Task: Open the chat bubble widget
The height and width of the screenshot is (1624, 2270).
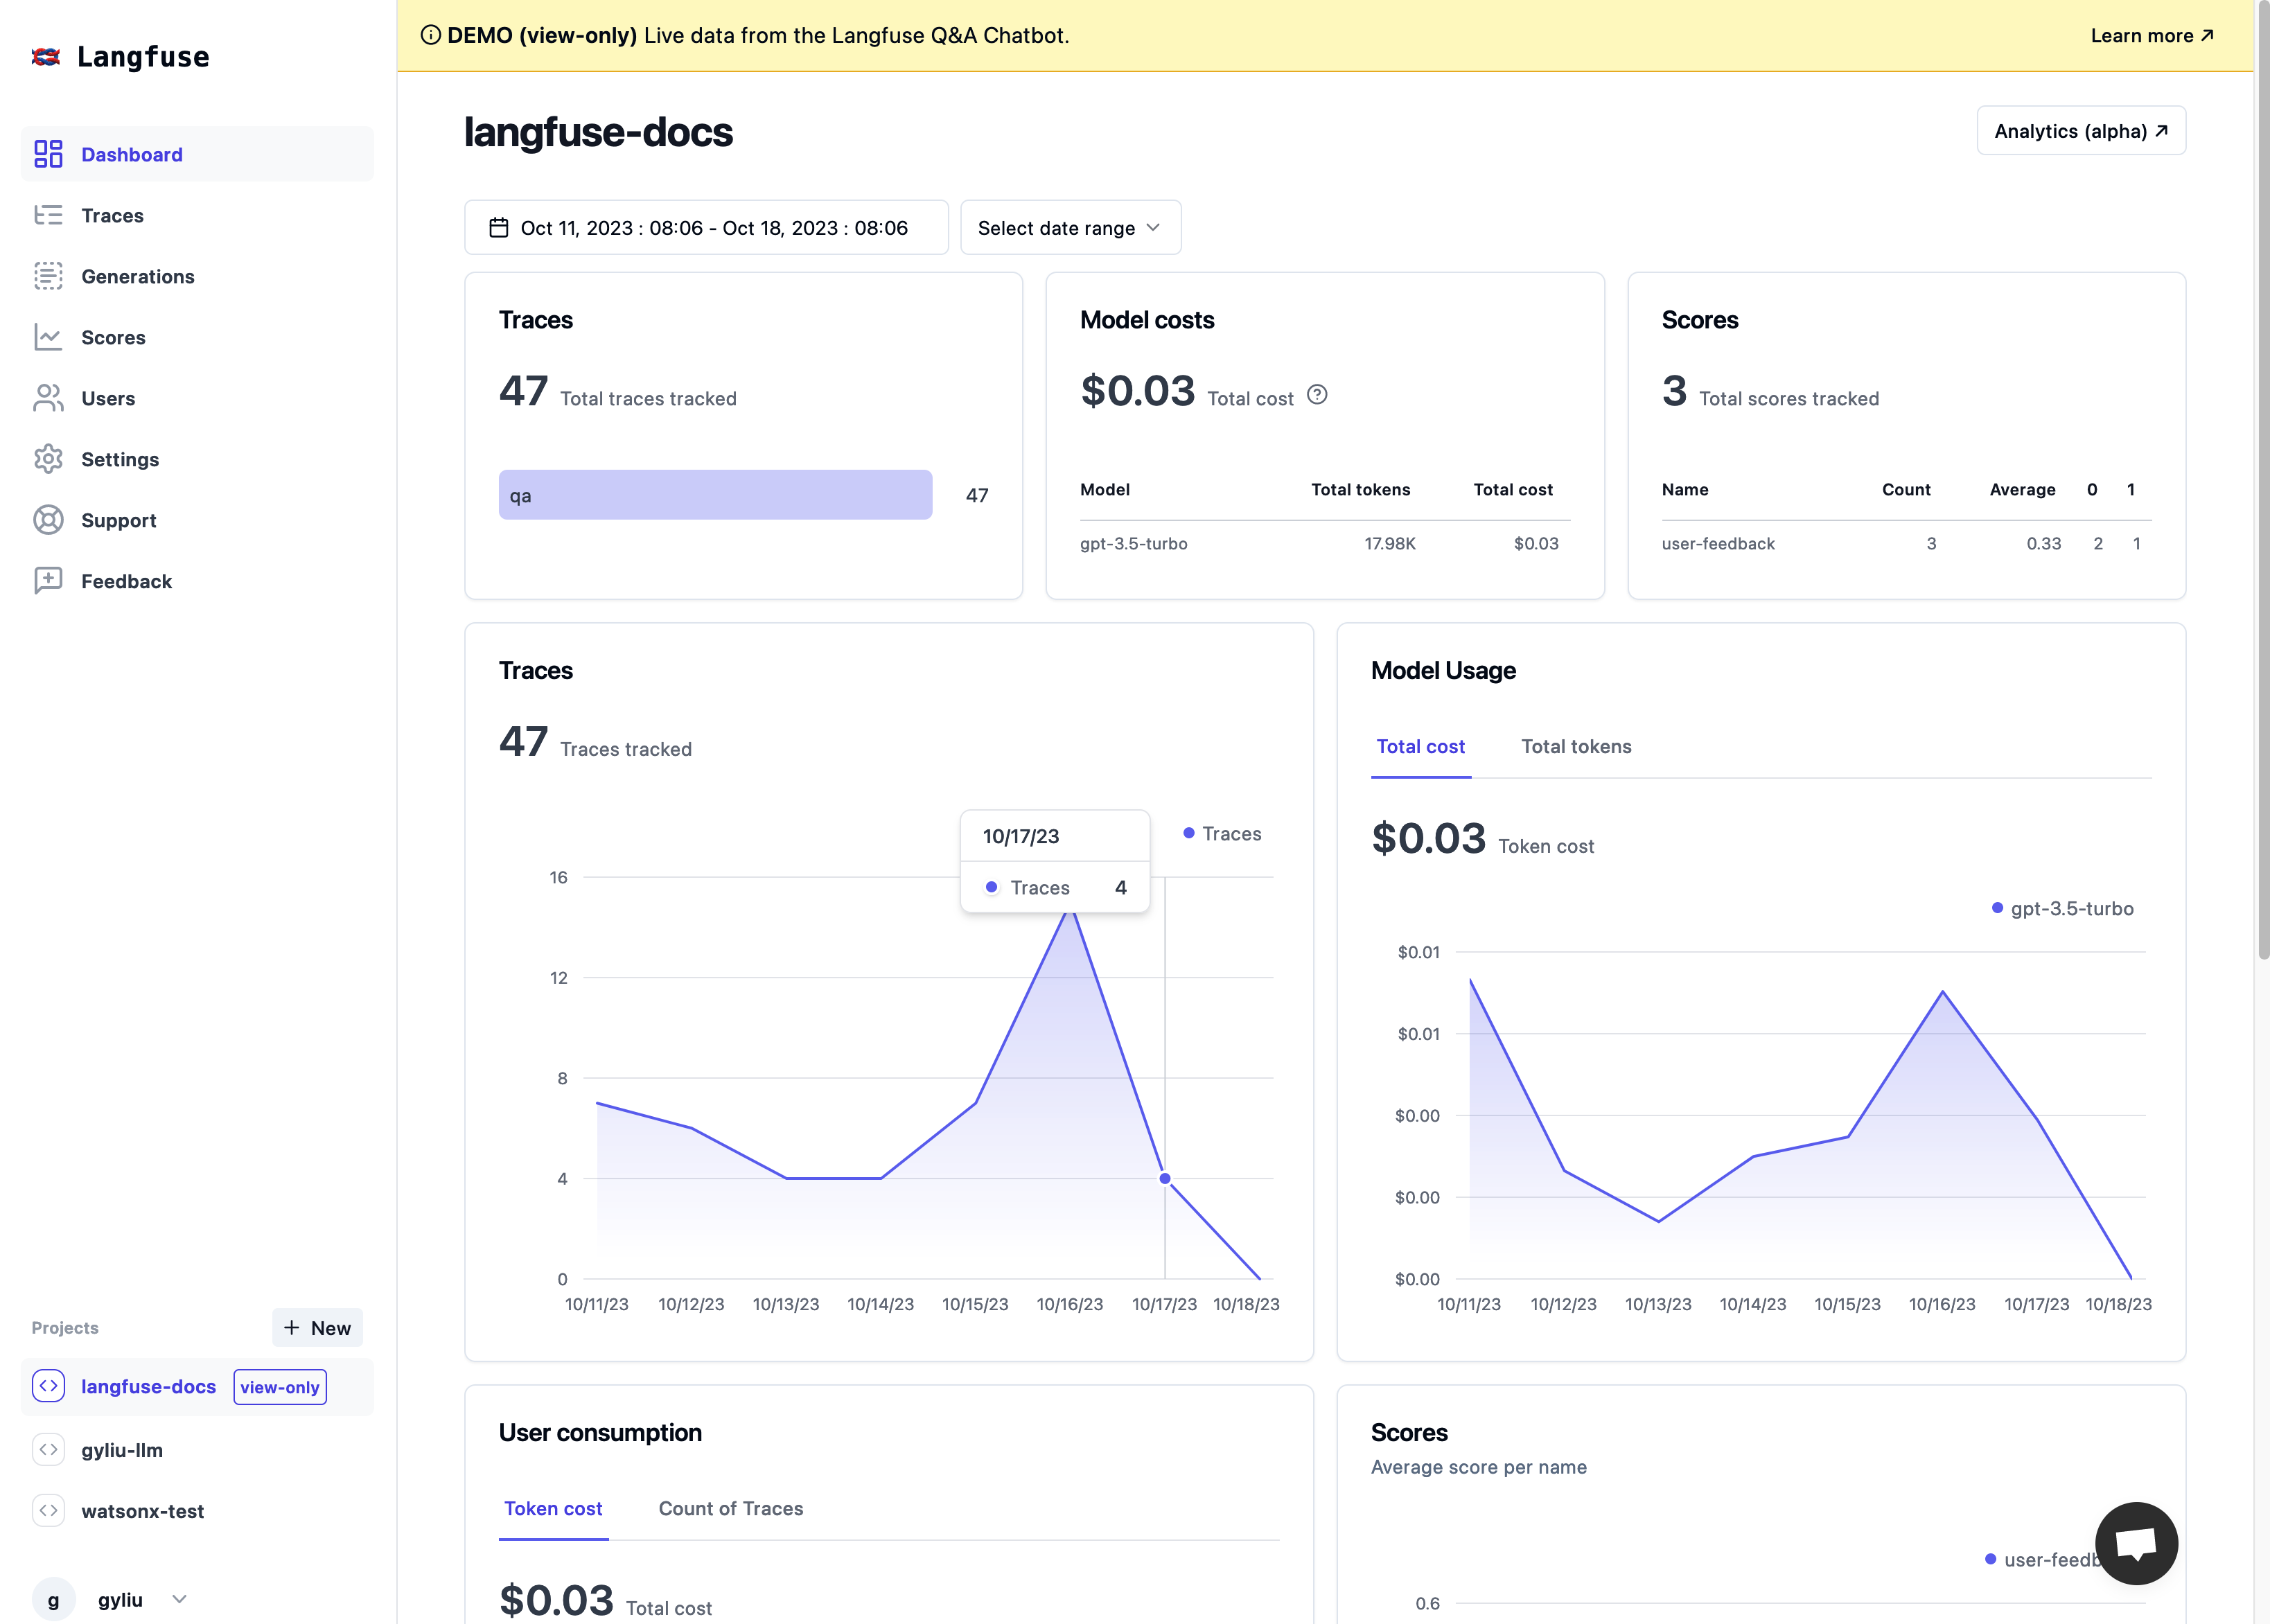Action: (2136, 1543)
